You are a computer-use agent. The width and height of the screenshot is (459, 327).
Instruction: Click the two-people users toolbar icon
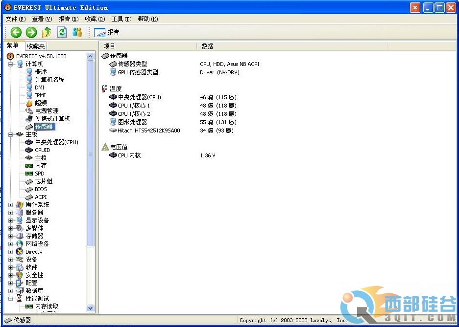click(x=77, y=32)
